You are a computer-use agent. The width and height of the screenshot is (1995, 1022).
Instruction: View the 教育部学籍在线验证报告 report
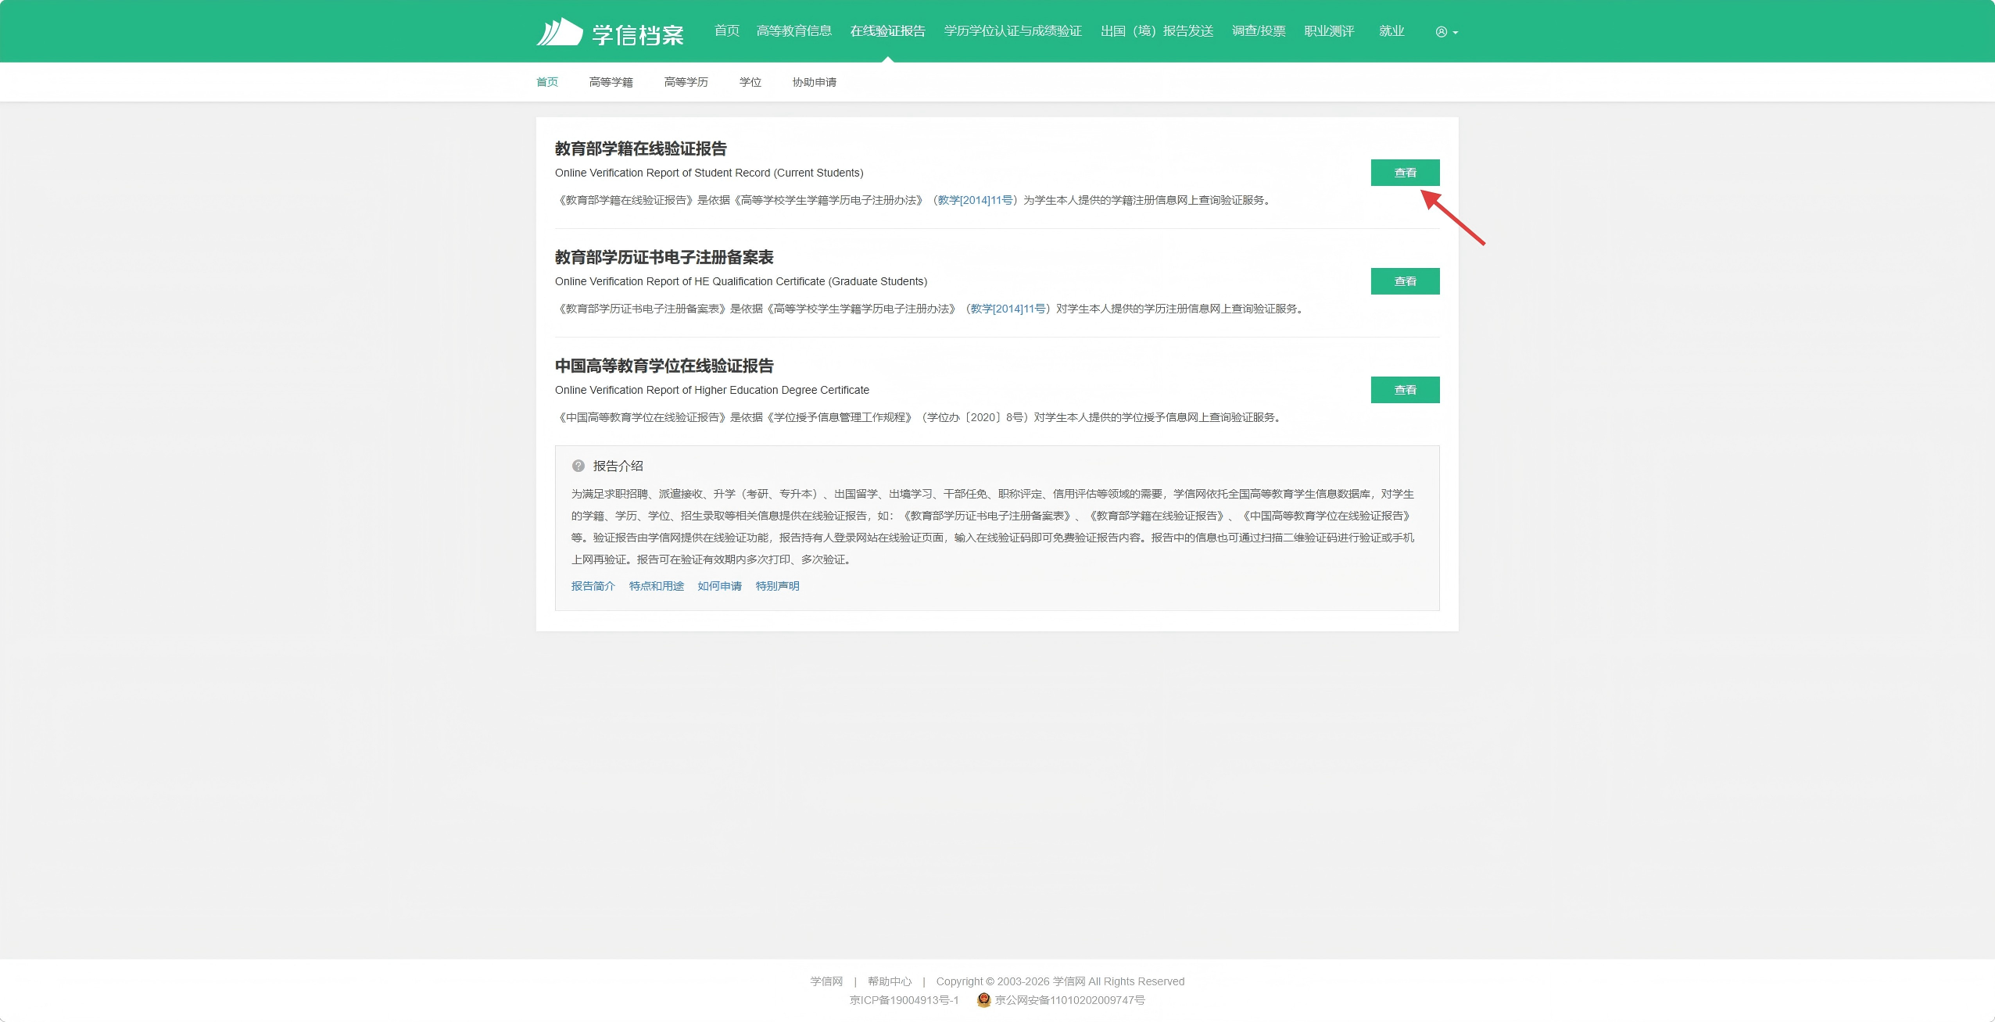(1405, 173)
